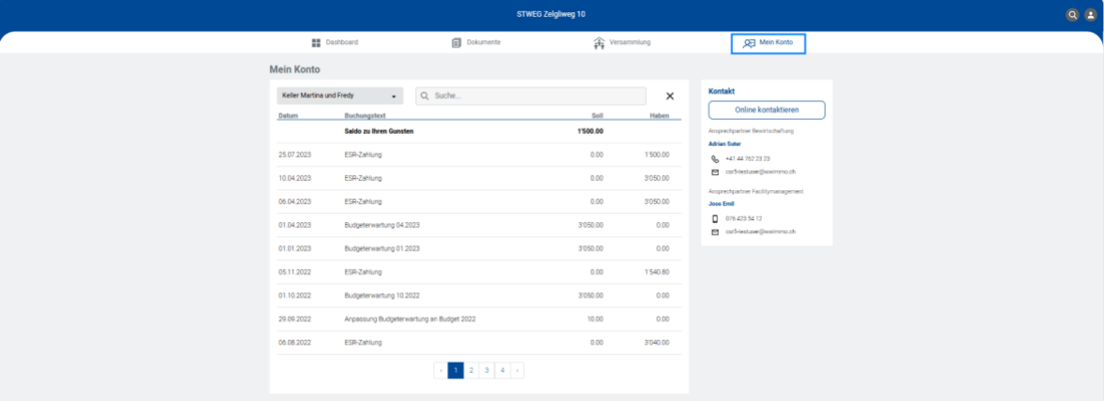Click the 3'040.00 Haben amount

[657, 342]
